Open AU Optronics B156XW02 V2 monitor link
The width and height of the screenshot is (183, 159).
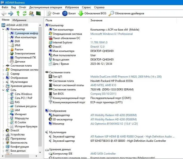[114, 124]
